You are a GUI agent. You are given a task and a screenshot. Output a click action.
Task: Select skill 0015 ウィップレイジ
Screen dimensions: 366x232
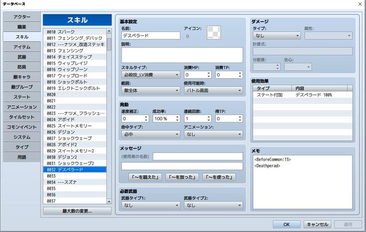[75, 63]
